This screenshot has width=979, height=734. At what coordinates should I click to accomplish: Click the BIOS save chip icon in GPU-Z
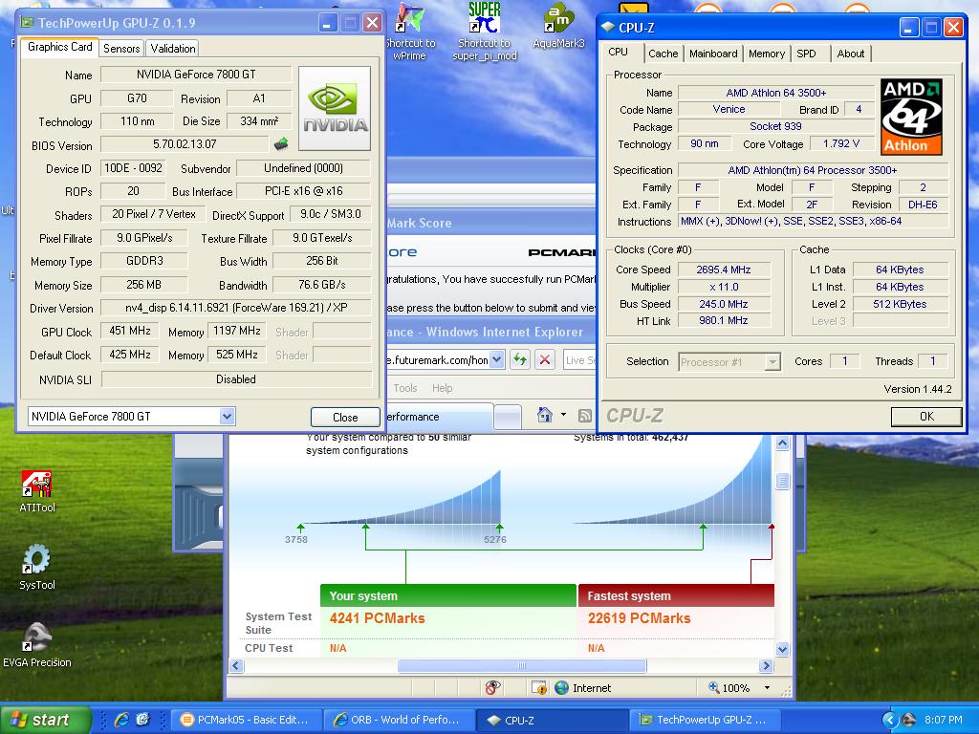pos(281,144)
